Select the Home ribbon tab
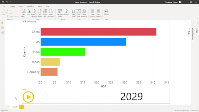199x112 pixels. tap(12, 6)
